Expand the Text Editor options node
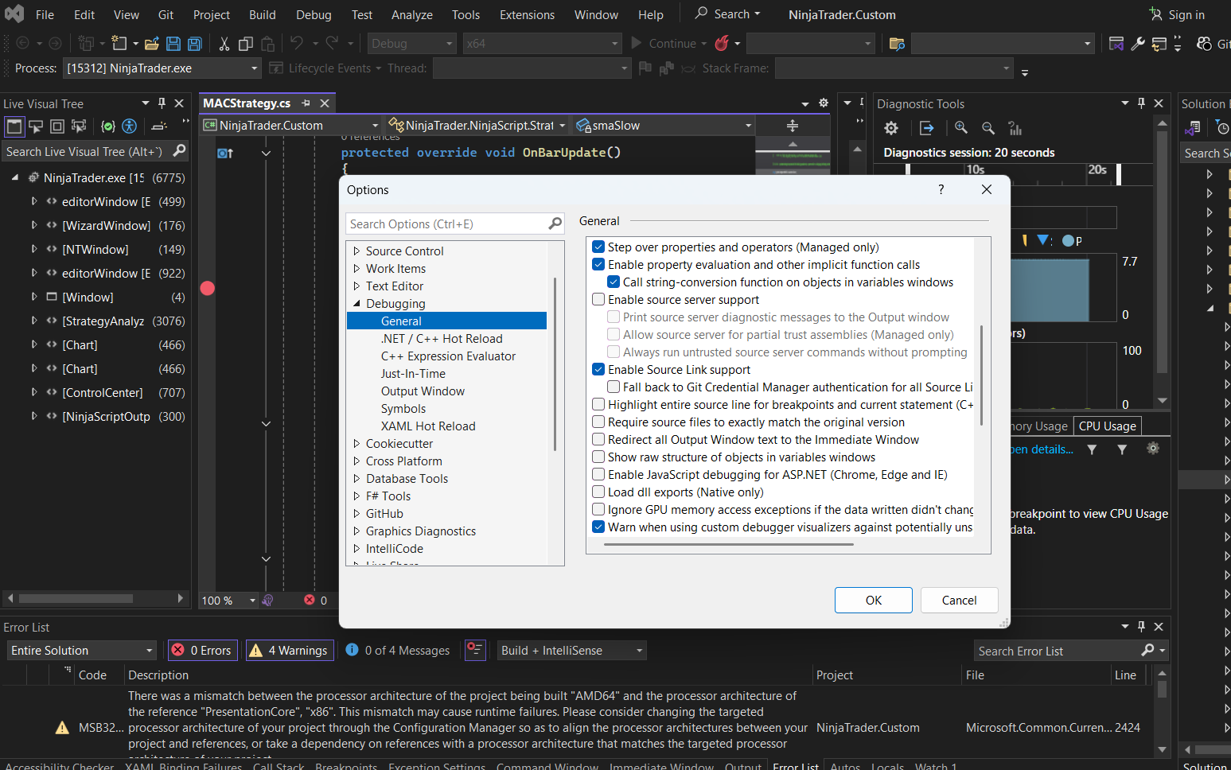The width and height of the screenshot is (1231, 770). pos(356,286)
